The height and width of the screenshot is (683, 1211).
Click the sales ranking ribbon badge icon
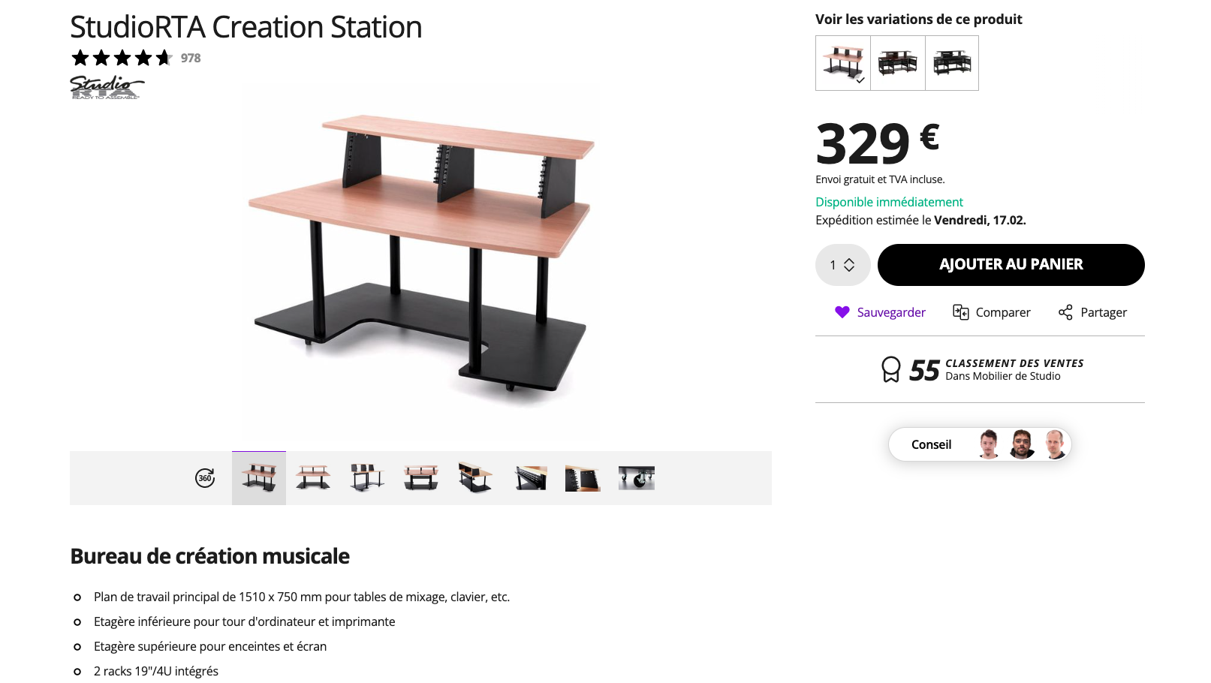click(x=890, y=369)
